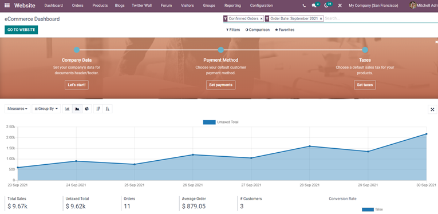
Task: Switch to the line chart view
Action: click(x=77, y=109)
